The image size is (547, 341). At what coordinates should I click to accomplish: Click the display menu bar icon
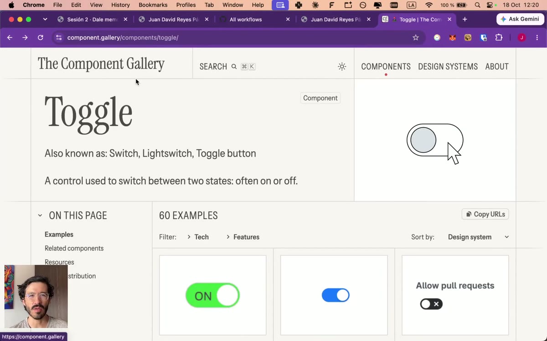377,5
